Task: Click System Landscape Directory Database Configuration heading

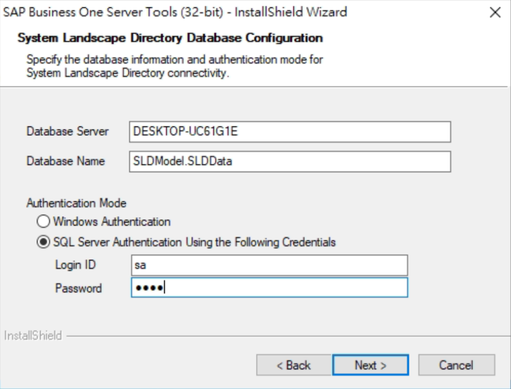Action: coord(170,38)
